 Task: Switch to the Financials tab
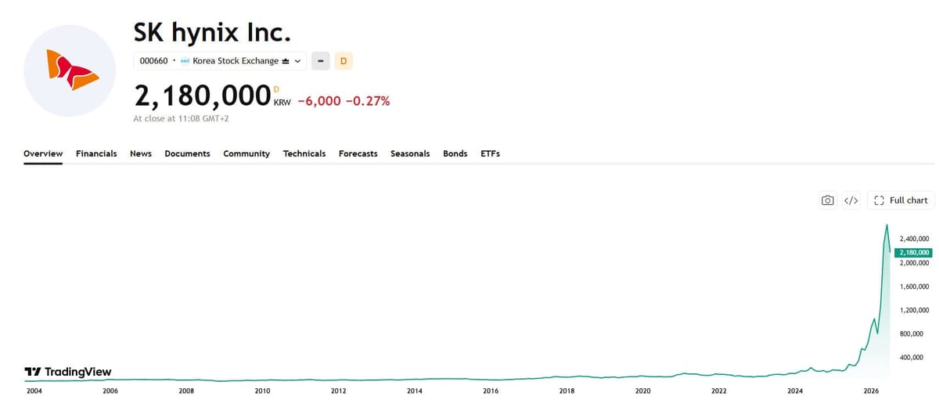(96, 153)
